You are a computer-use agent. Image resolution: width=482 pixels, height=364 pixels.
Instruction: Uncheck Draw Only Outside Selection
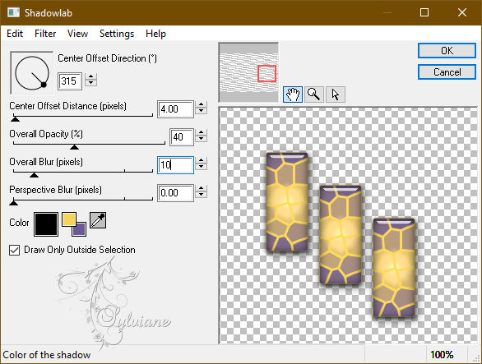pos(15,250)
